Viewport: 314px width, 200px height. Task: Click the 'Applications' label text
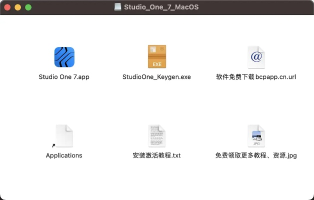pyautogui.click(x=64, y=155)
